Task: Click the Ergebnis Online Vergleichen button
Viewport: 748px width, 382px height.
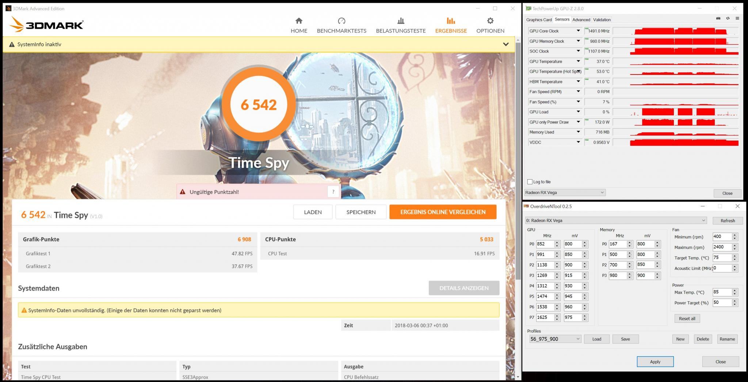Action: 443,212
